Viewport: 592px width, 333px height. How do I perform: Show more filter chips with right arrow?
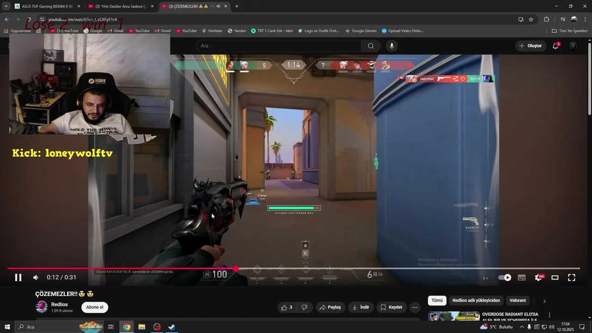click(544, 301)
